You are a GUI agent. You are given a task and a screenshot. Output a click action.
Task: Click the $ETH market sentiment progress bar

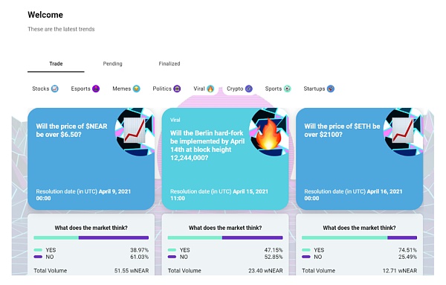click(359, 237)
